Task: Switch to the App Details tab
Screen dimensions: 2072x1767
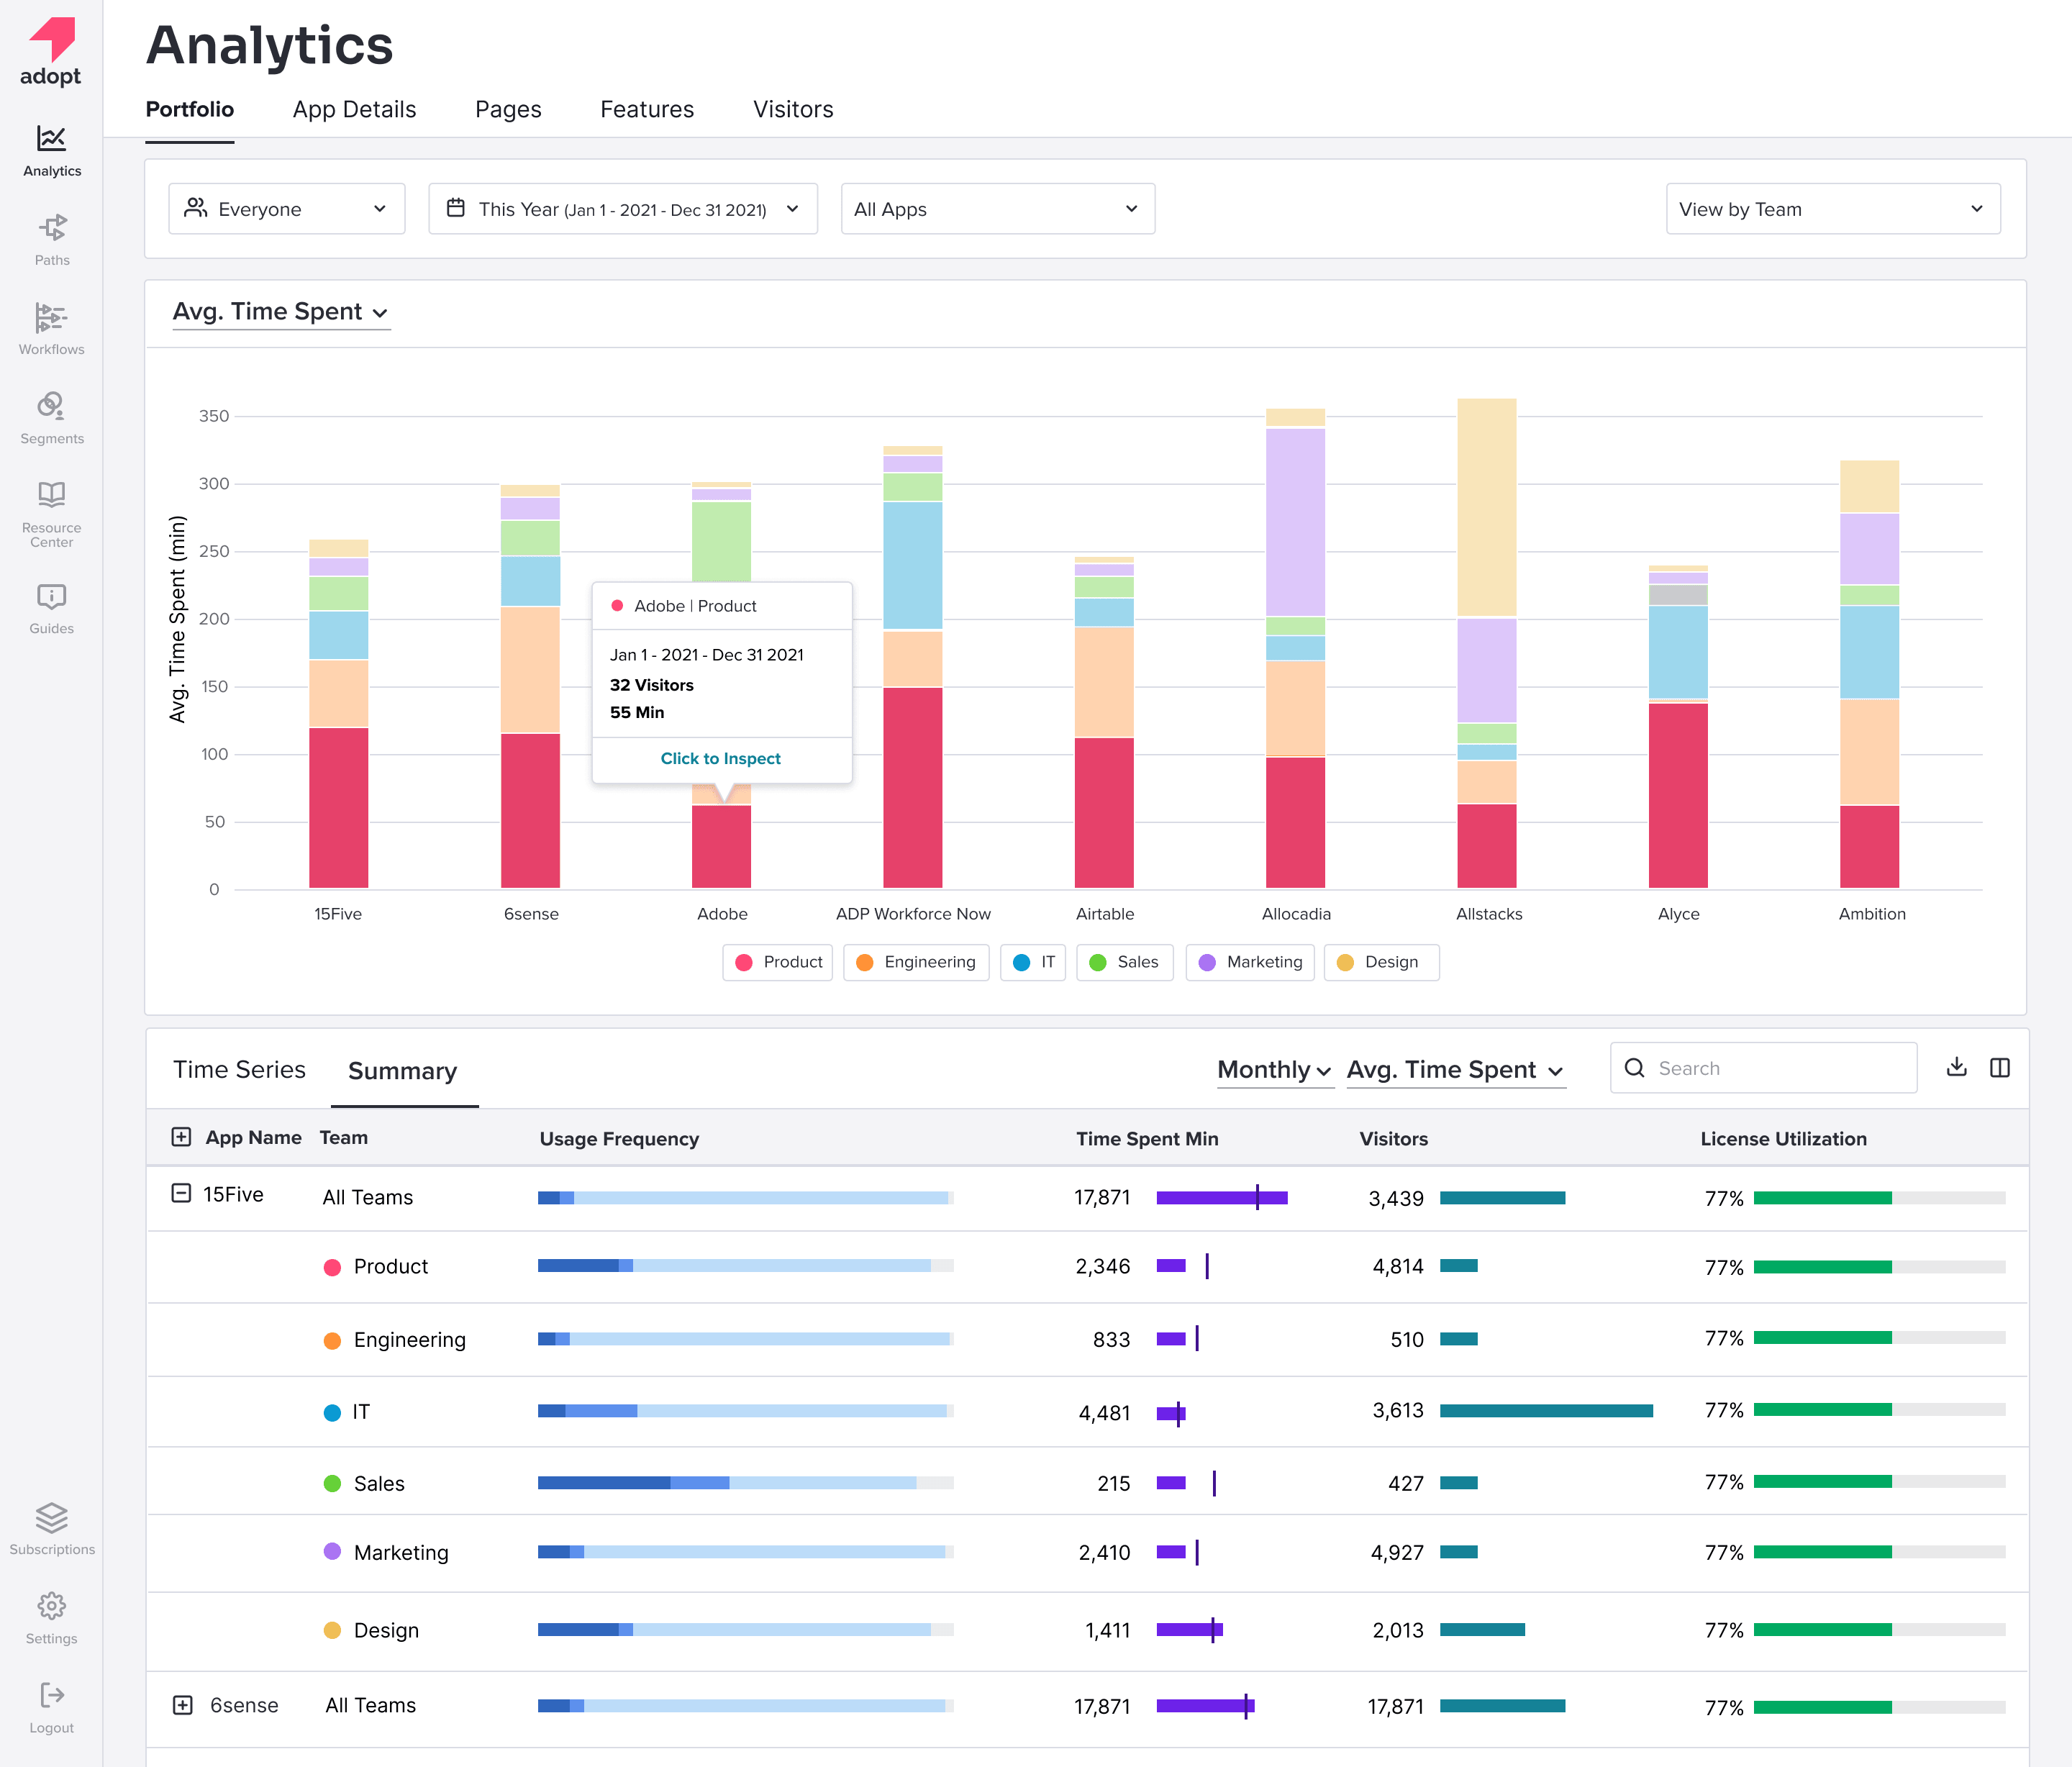Action: (x=354, y=109)
